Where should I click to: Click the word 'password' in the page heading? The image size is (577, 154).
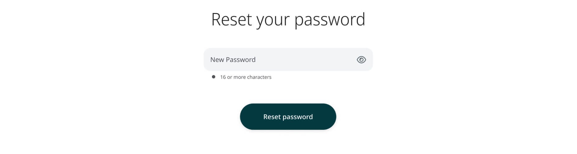pyautogui.click(x=330, y=20)
